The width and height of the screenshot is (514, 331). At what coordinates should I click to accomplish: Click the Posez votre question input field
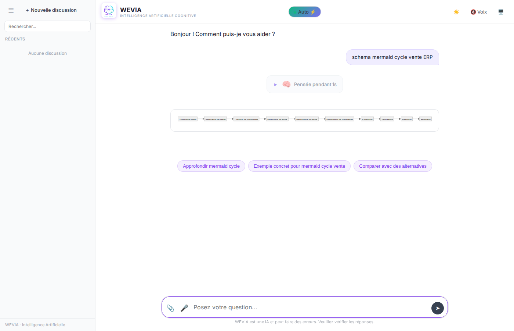coord(308,307)
